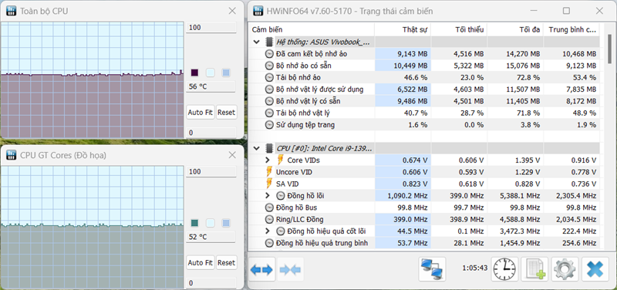Click the expand columns blue arrows icon
617x290 pixels.
pyautogui.click(x=261, y=269)
